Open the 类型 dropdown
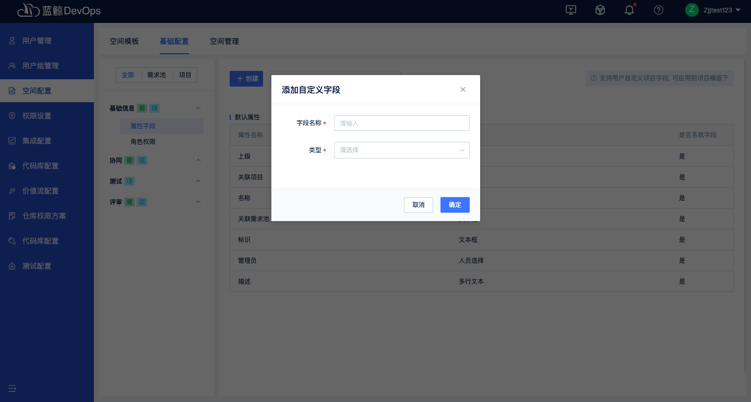751x402 pixels. (x=402, y=150)
